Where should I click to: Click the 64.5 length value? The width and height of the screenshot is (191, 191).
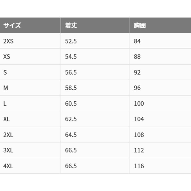point(71,135)
